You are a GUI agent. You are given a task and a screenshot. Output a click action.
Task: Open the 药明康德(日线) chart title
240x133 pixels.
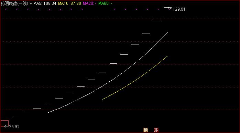click(x=14, y=3)
